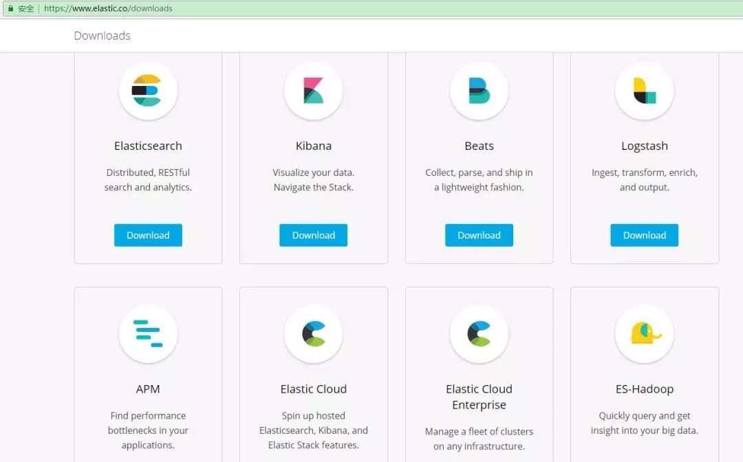The width and height of the screenshot is (743, 462).
Task: Open the Kibana title link
Action: pyautogui.click(x=313, y=146)
